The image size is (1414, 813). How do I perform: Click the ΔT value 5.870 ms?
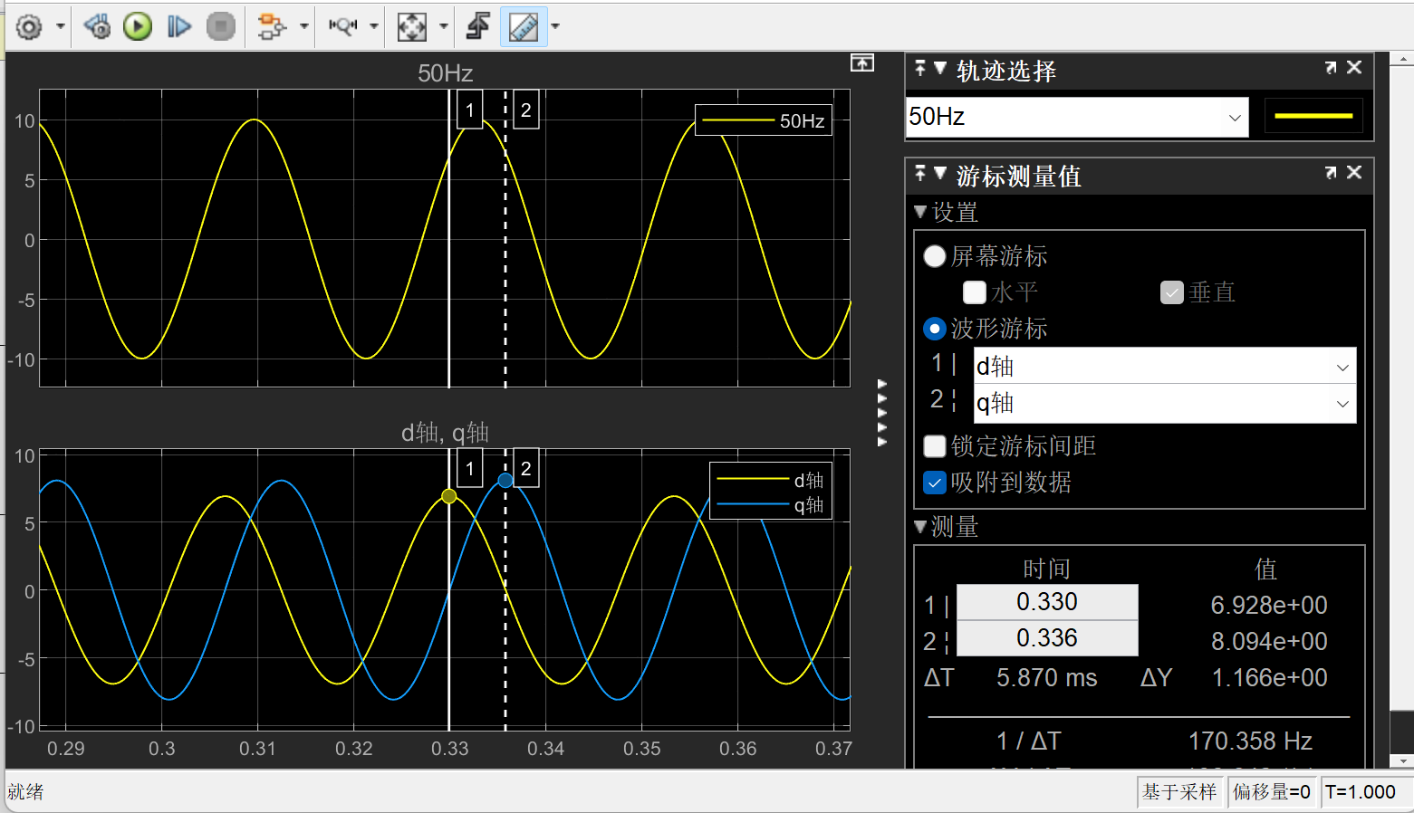(1047, 678)
